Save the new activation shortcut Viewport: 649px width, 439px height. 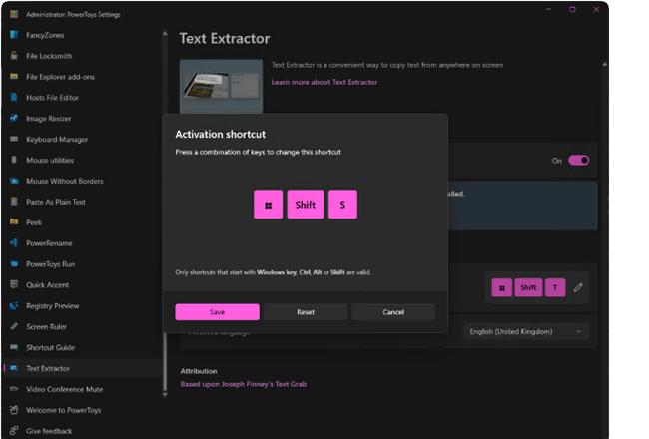(217, 312)
